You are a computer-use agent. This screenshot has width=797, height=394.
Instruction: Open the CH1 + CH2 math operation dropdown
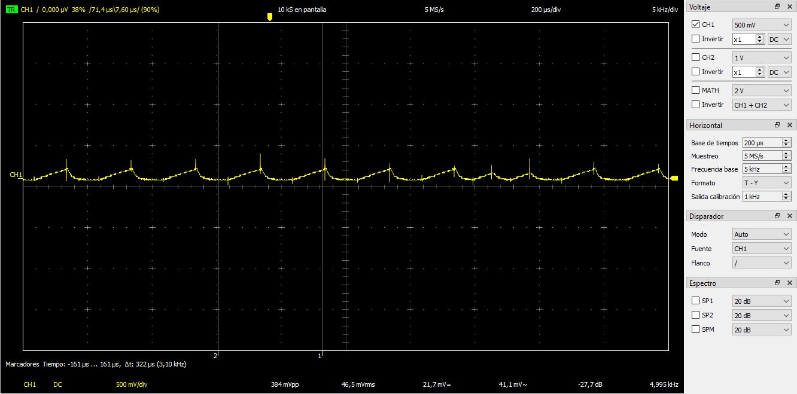pos(762,105)
